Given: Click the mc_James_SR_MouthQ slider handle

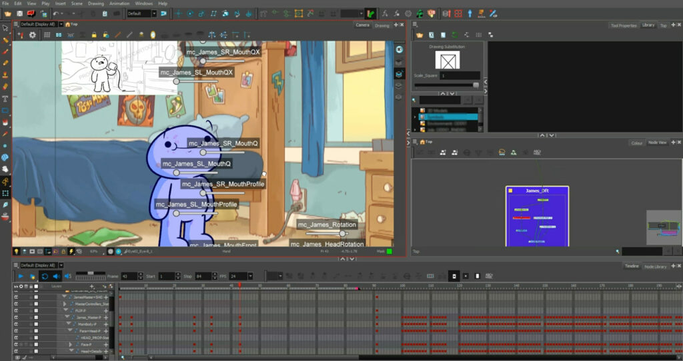Looking at the screenshot, I should pyautogui.click(x=203, y=153).
